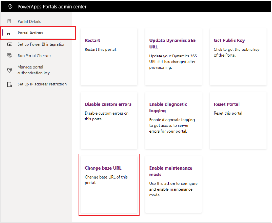This screenshot has height=223, width=272.
Task: Open Set up Power BI integration
Action: [42, 44]
